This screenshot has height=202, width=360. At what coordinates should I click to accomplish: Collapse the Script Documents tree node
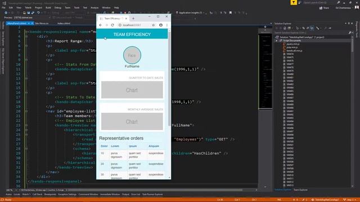[276, 40]
